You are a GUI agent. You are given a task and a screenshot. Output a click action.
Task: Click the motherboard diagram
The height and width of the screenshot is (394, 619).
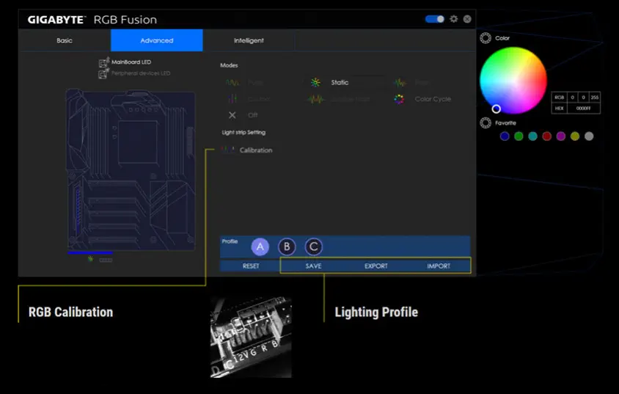point(131,169)
